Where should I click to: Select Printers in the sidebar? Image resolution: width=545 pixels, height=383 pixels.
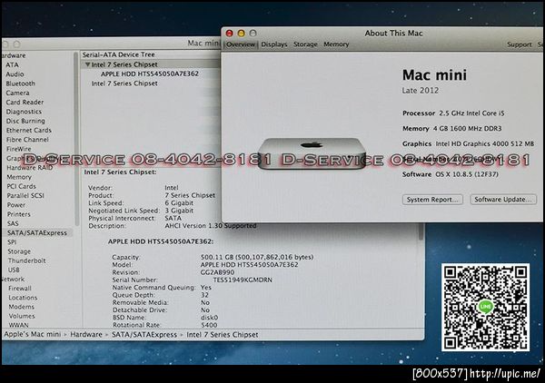tap(19, 214)
